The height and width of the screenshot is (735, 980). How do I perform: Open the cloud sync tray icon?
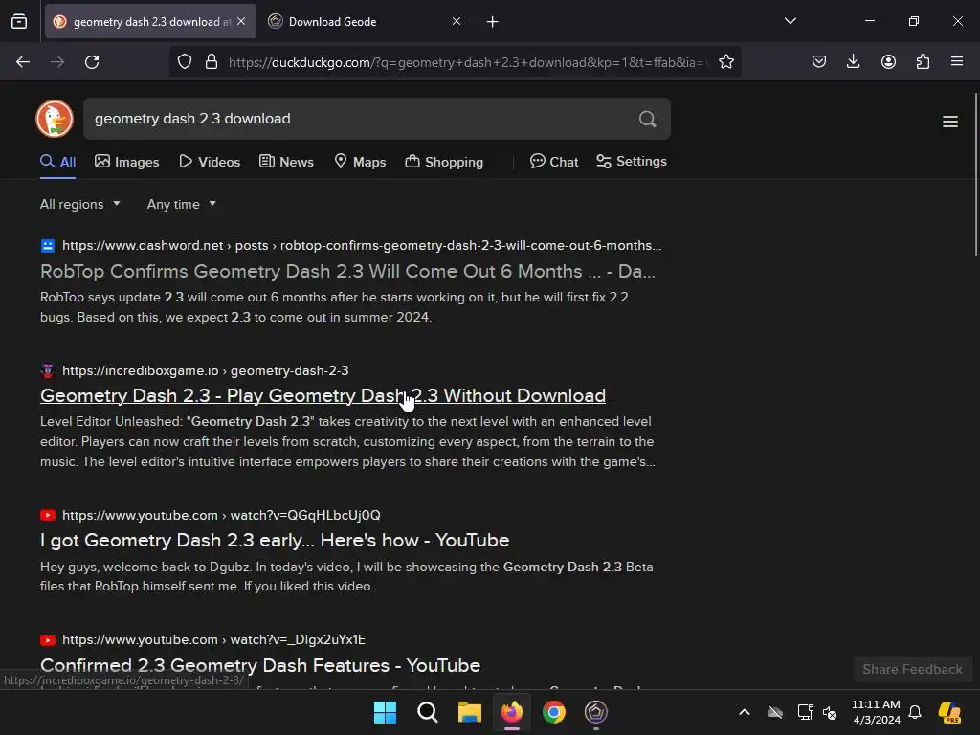[x=775, y=712]
